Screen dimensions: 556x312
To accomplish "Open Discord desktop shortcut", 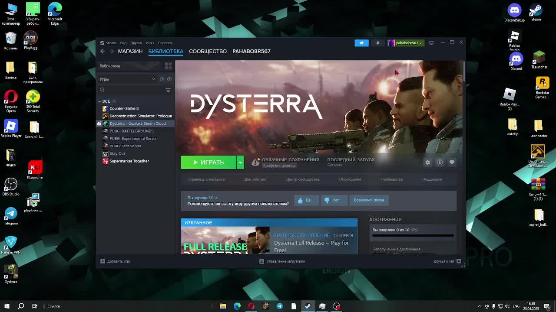I will click(516, 62).
